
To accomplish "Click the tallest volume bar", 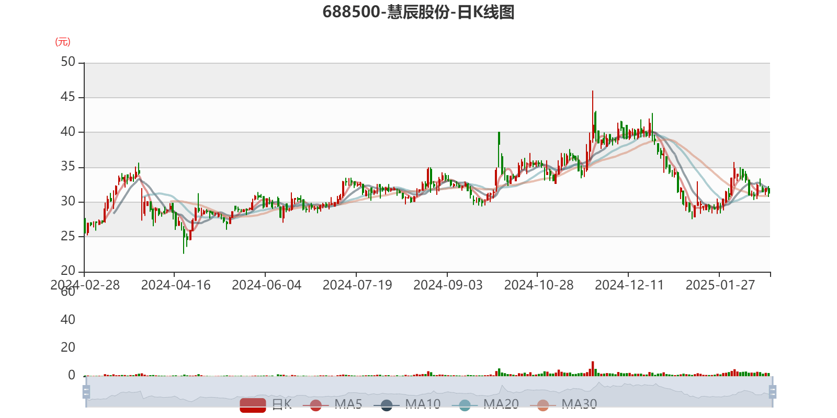I will [x=593, y=368].
